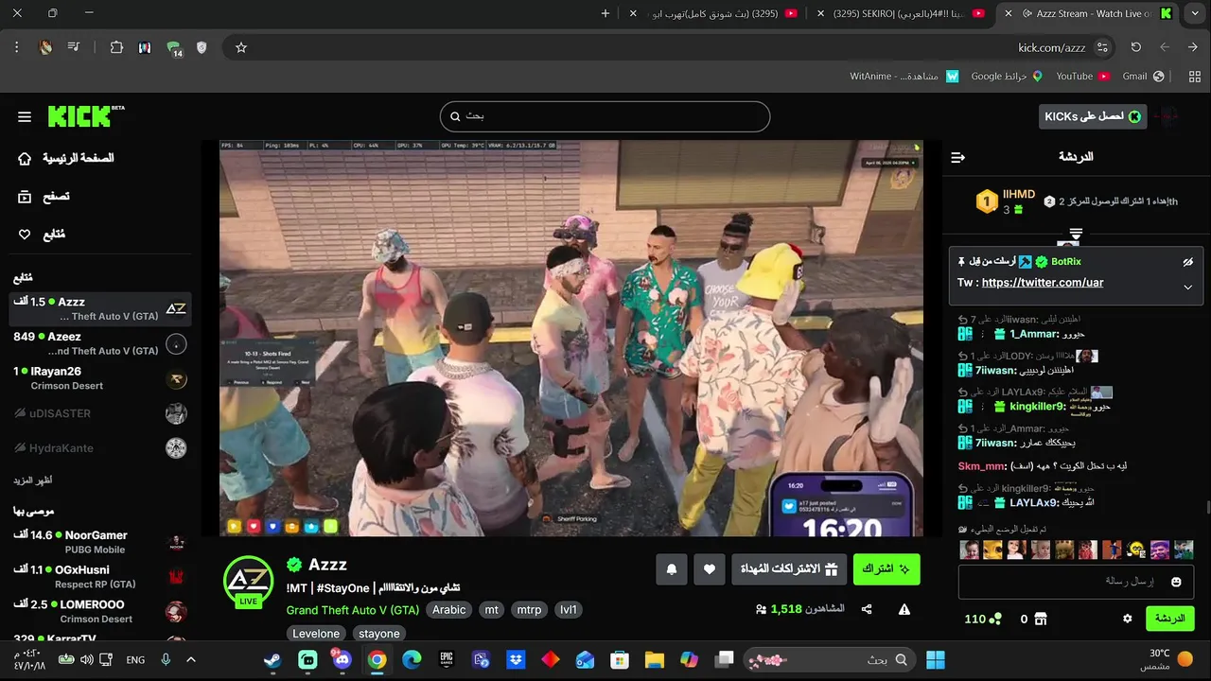Show hidden system tray icons
This screenshot has width=1211, height=681.
(191, 660)
